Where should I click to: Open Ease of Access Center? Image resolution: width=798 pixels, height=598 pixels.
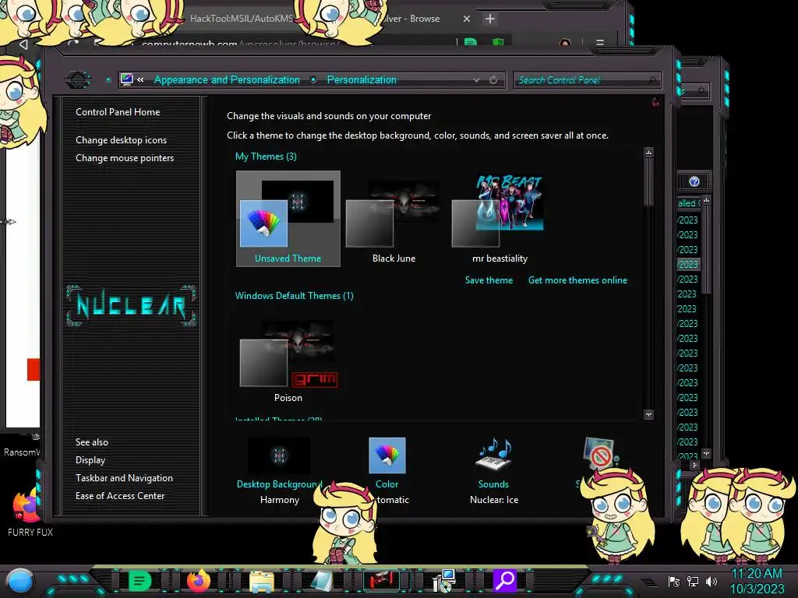[x=120, y=496]
